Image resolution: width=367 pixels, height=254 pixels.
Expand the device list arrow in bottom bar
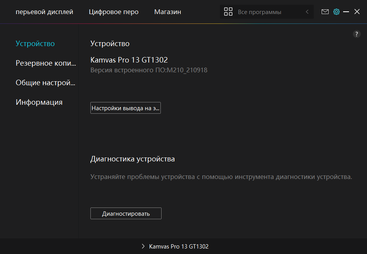tap(143, 247)
